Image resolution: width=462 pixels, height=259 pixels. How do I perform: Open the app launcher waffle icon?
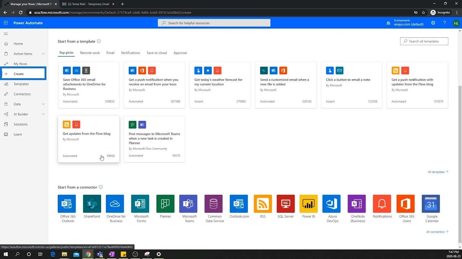[6, 23]
